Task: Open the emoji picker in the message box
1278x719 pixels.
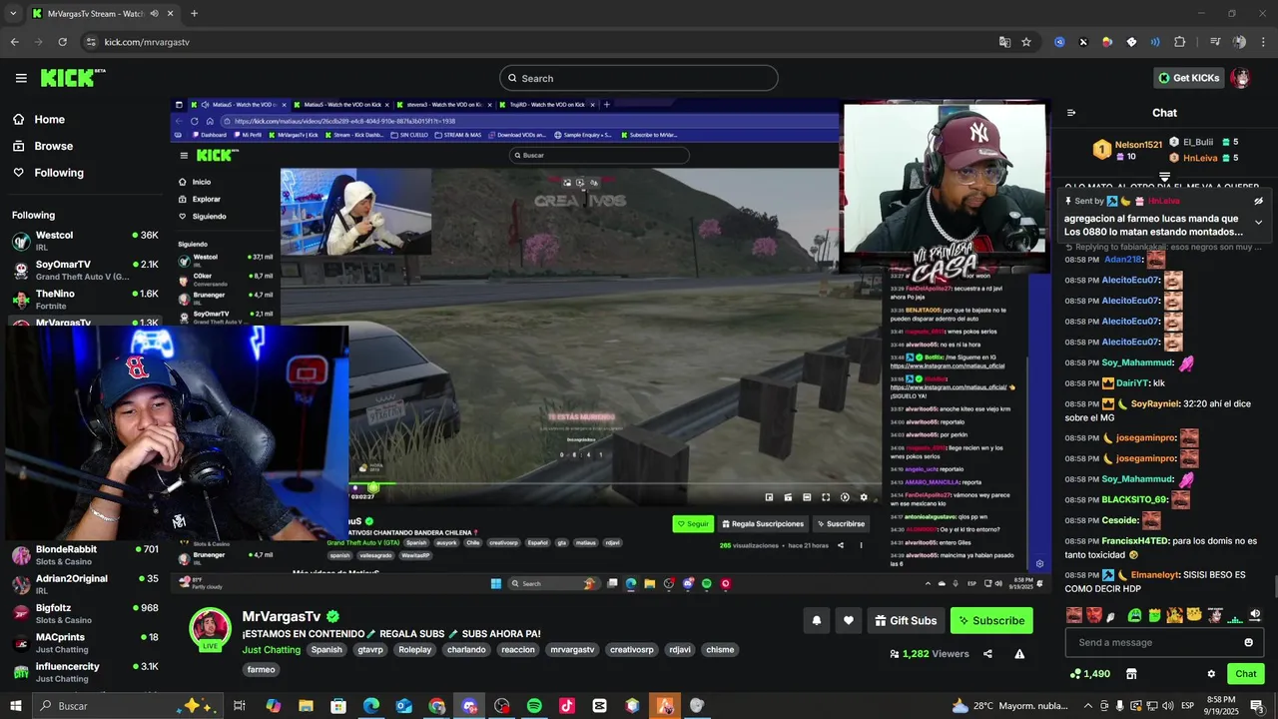Action: (x=1248, y=642)
